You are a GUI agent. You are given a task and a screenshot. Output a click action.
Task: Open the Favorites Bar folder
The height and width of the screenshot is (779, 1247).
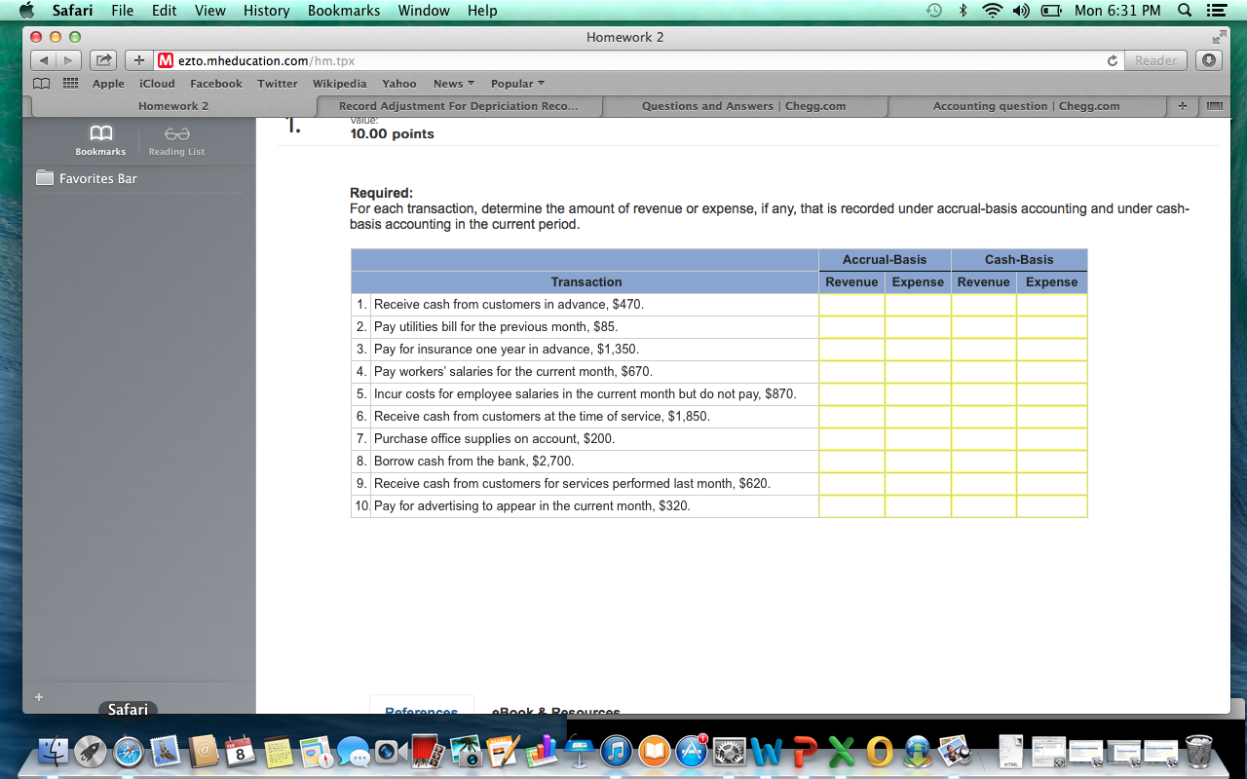[97, 179]
